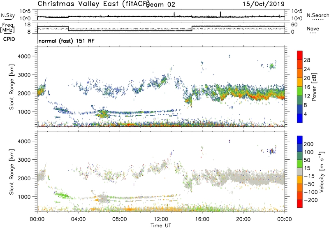
Task: Click the "N.Search" legend label
Action: coord(317,15)
